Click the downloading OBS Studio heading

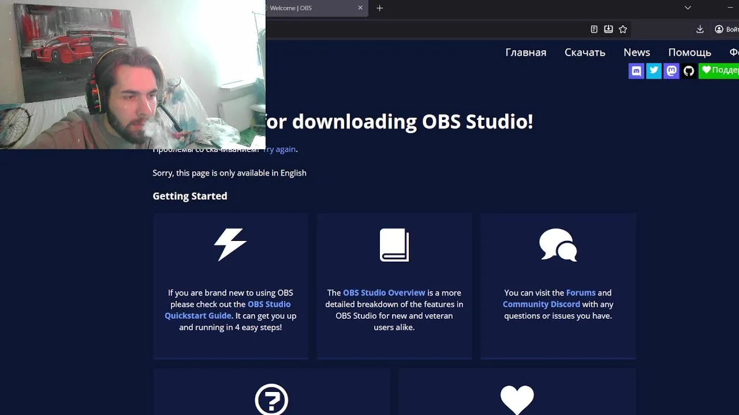(x=400, y=122)
